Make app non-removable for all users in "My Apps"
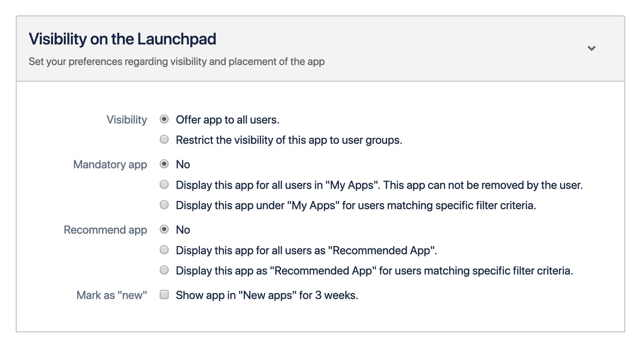Screen dimensions: 640x350 pyautogui.click(x=164, y=184)
